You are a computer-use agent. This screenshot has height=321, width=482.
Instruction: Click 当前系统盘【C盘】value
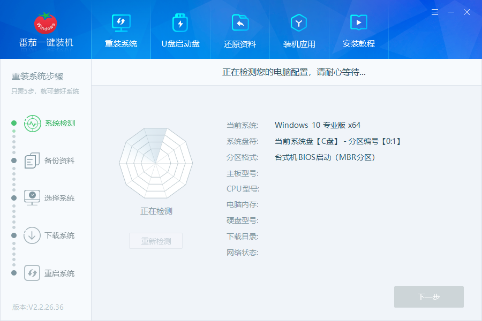pyautogui.click(x=337, y=141)
